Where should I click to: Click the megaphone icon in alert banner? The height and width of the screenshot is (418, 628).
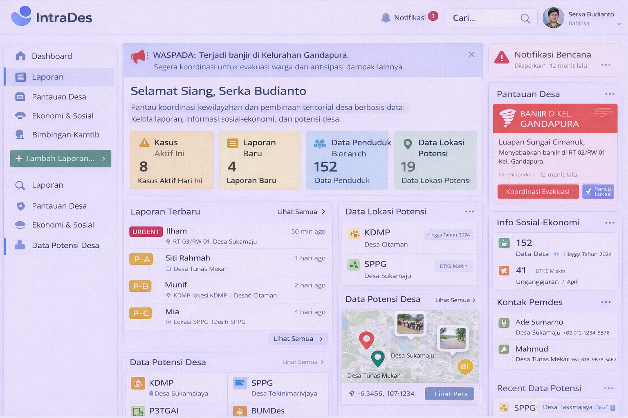138,56
